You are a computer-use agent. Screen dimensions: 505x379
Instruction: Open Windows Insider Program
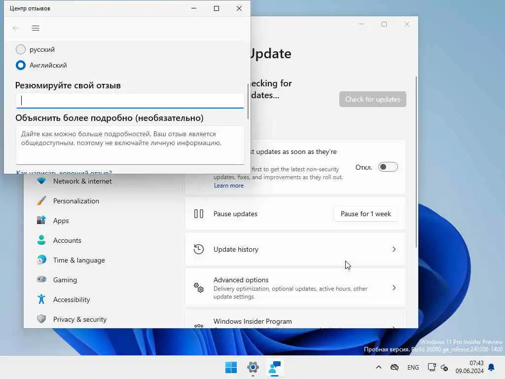(295, 319)
